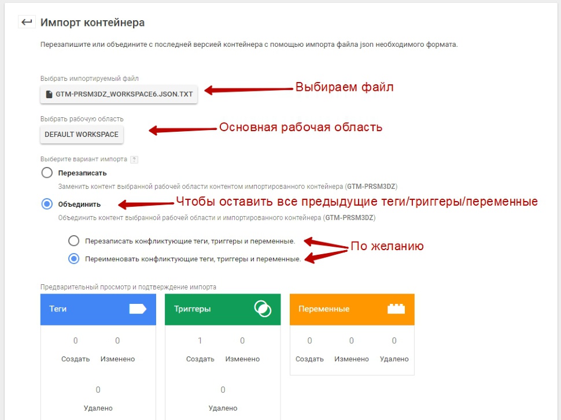Image resolution: width=561 pixels, height=420 pixels.
Task: Click the white tag icon in Теги header
Action: pyautogui.click(x=138, y=309)
